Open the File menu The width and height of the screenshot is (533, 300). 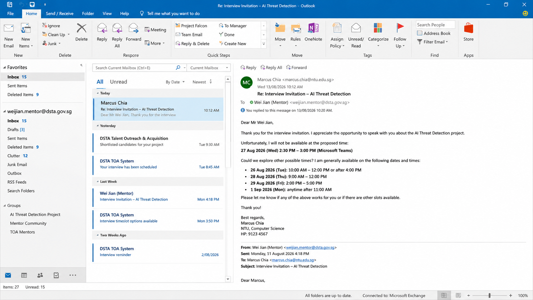point(11,13)
